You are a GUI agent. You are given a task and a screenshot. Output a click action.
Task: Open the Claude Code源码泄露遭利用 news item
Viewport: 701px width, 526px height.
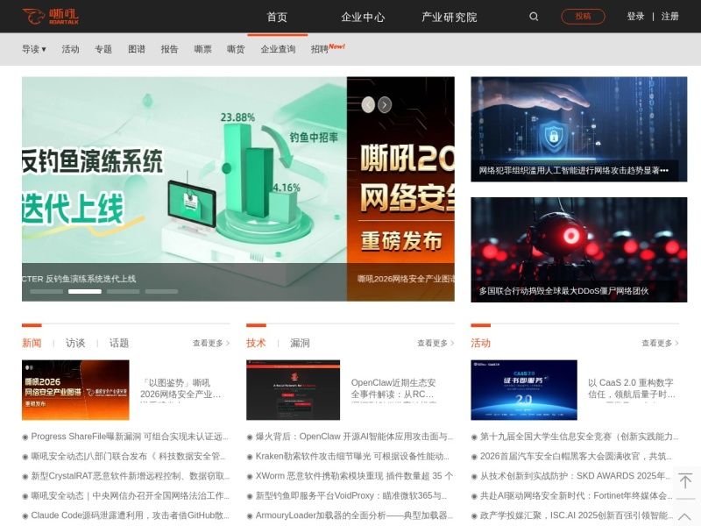(x=130, y=515)
